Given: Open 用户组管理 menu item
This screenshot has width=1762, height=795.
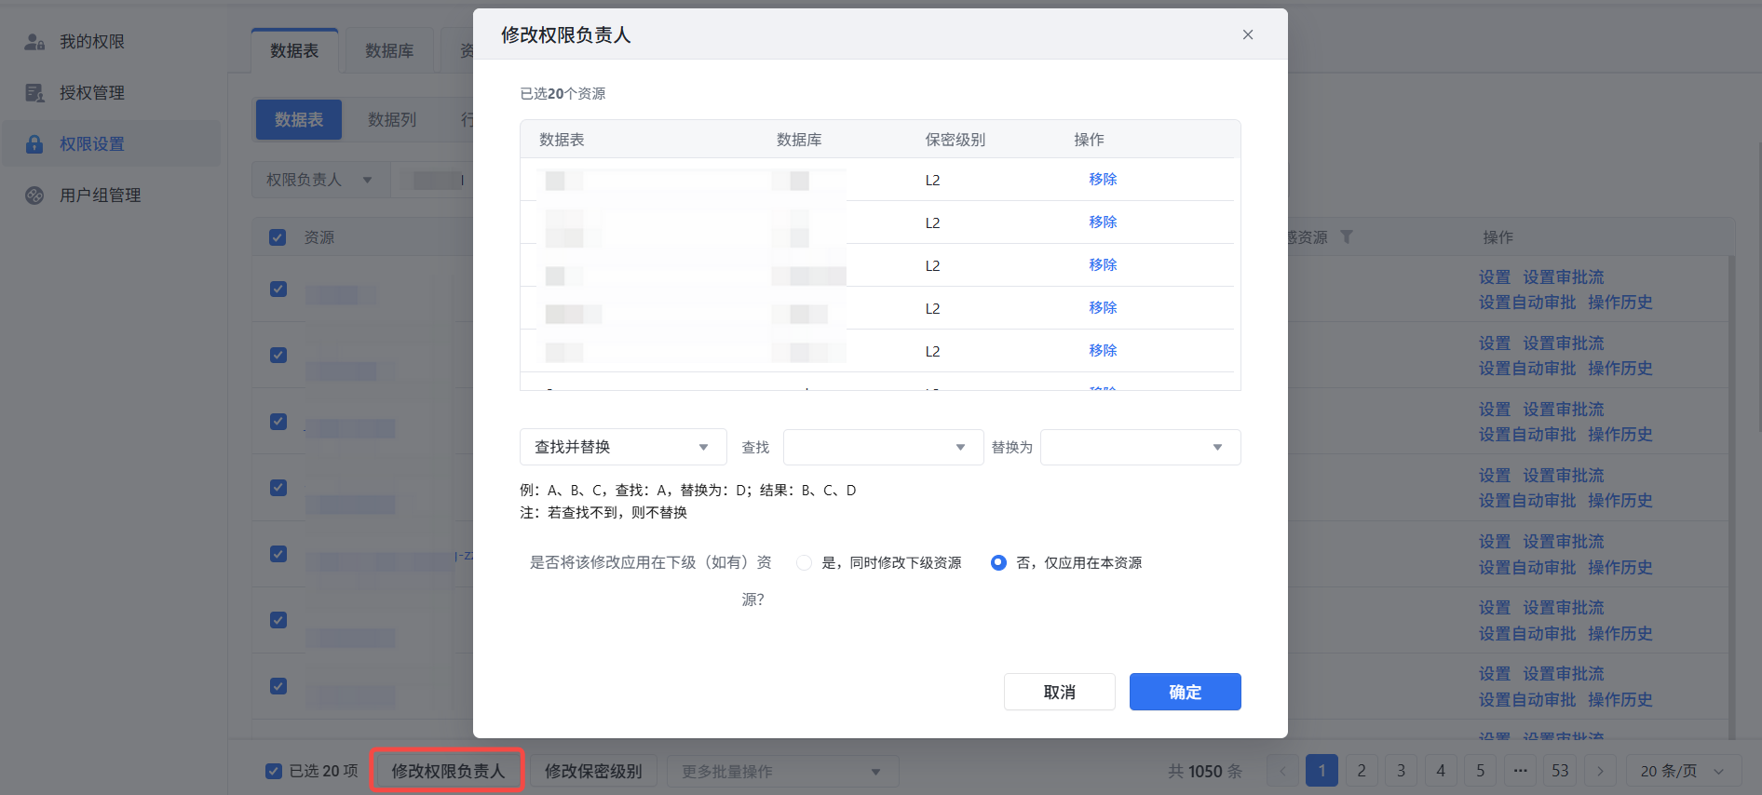Looking at the screenshot, I should 112,195.
